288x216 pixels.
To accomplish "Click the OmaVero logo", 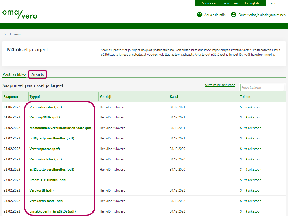I will click(x=20, y=15).
